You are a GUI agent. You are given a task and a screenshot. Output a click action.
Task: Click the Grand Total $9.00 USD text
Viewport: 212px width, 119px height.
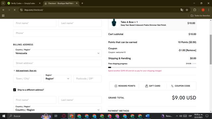184,98
